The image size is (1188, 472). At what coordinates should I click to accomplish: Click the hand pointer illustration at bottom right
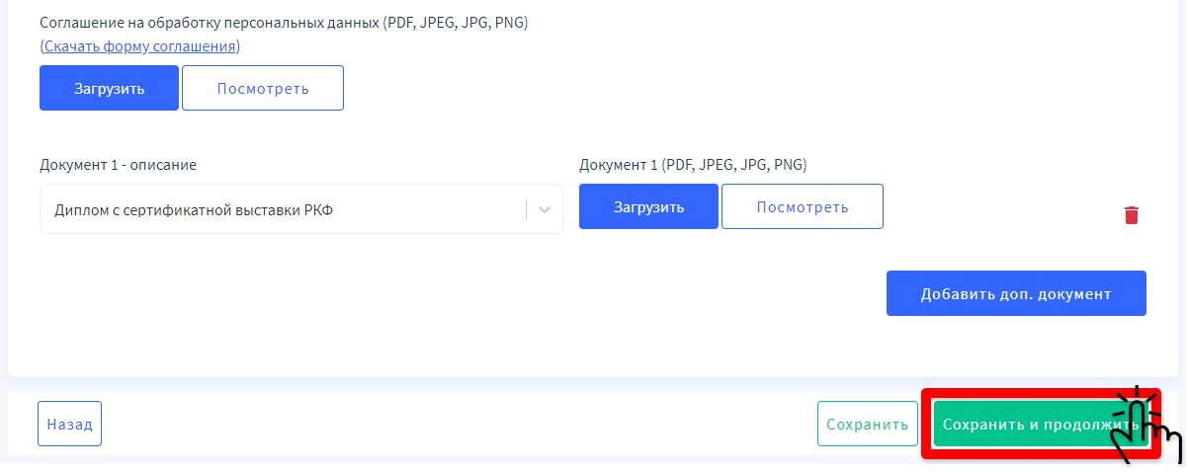coord(1147,428)
